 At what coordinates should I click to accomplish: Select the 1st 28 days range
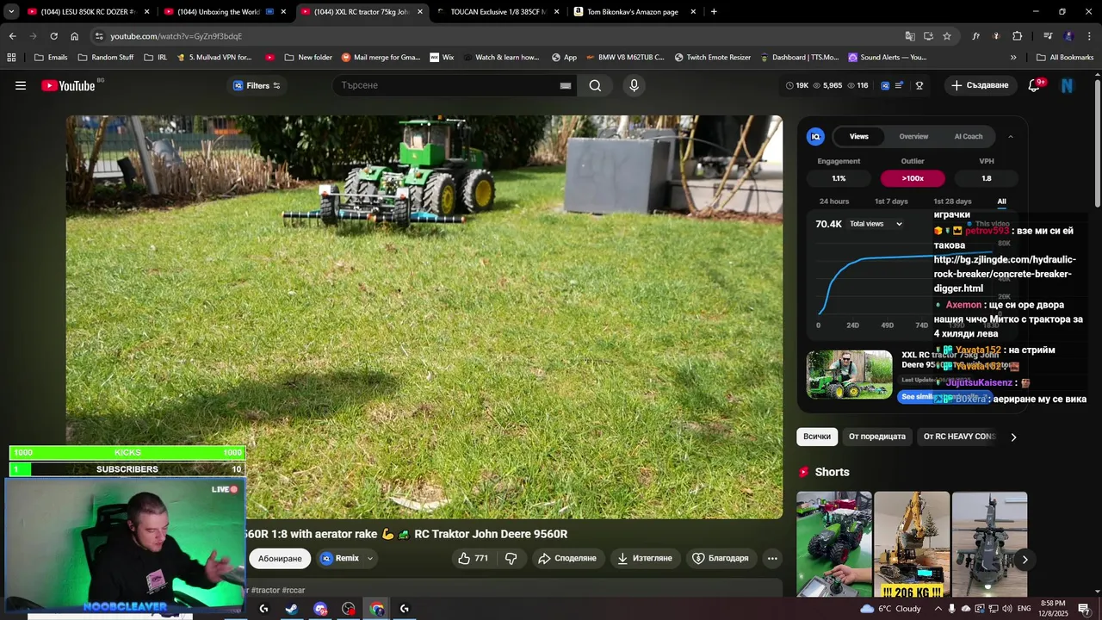click(952, 201)
